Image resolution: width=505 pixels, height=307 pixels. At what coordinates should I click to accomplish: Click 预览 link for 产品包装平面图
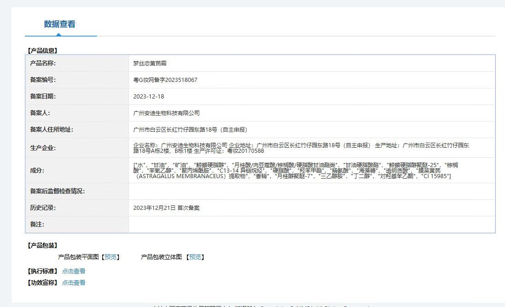[111, 257]
